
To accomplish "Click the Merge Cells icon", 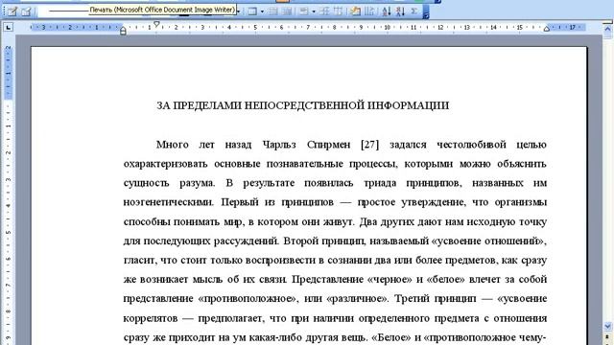I will click(x=273, y=11).
